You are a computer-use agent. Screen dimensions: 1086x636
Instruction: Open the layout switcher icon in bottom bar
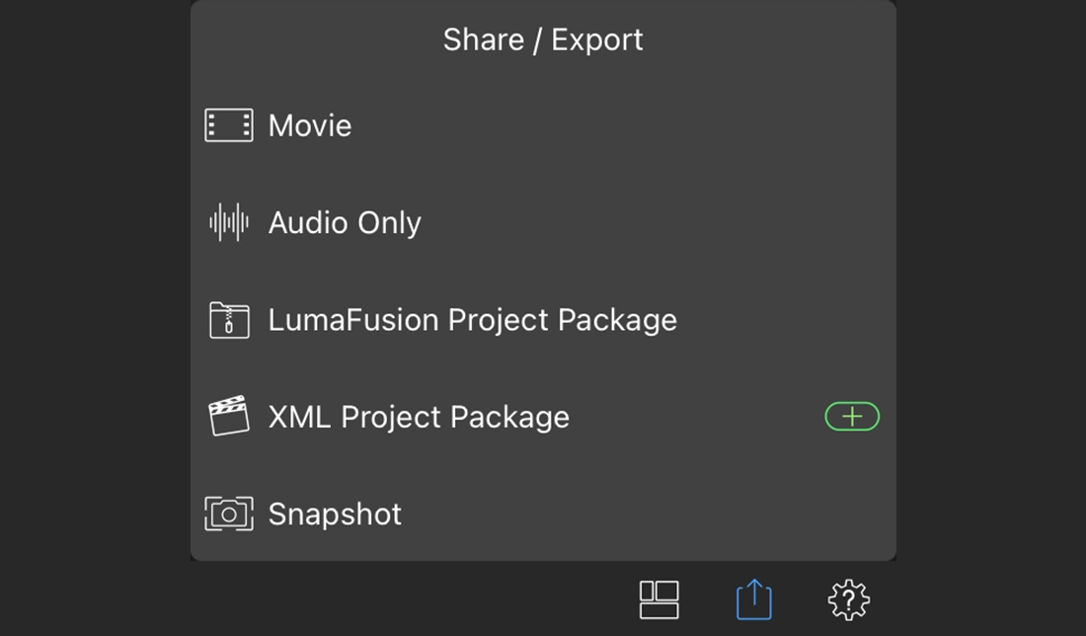click(x=659, y=599)
